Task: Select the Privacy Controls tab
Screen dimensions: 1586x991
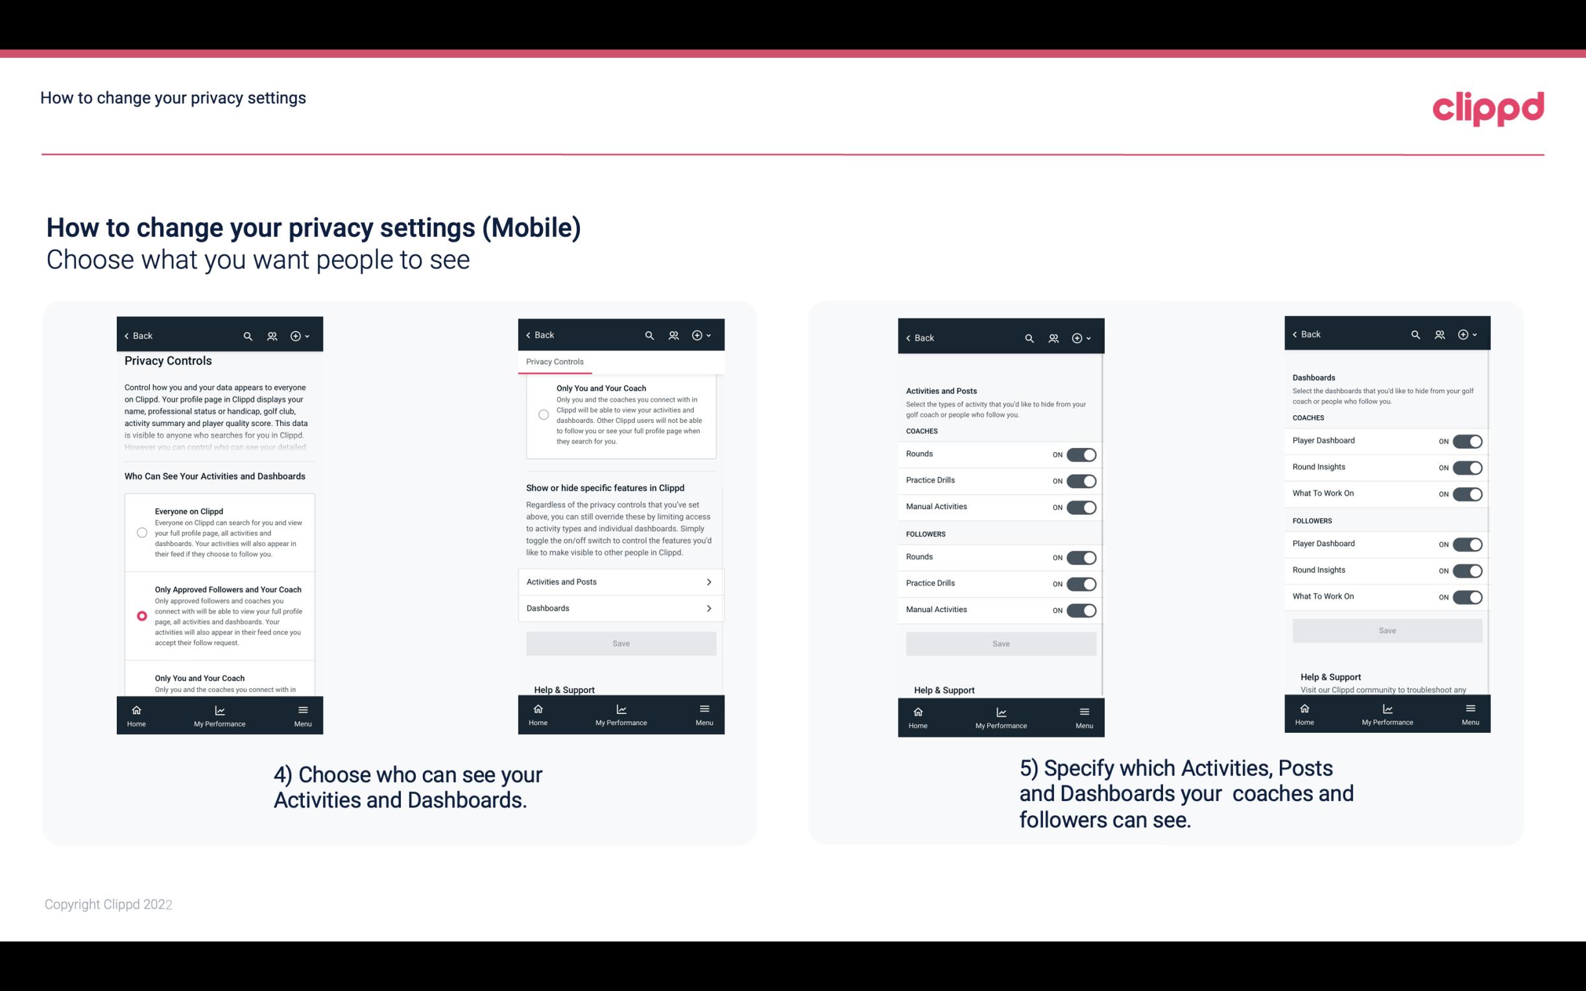Action: tap(555, 362)
